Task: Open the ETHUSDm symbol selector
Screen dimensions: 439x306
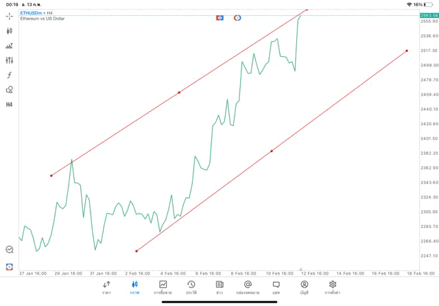Action: [32, 12]
